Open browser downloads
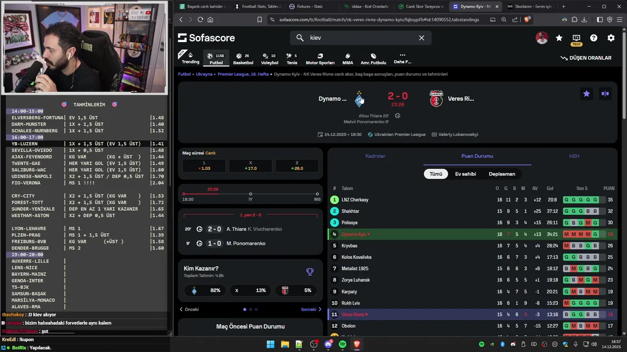 click(584, 20)
